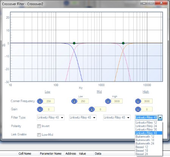Click the Parameter Name column header

click(x=51, y=154)
